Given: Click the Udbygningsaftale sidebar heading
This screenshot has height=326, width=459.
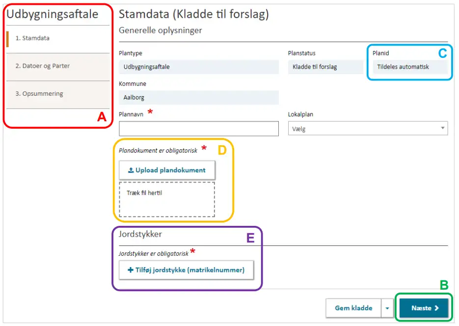Looking at the screenshot, I should point(53,15).
